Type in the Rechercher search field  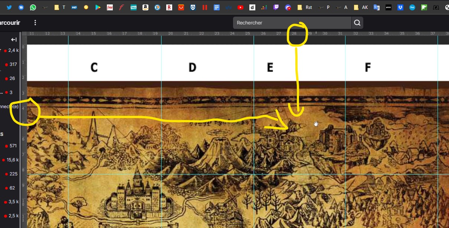point(292,23)
